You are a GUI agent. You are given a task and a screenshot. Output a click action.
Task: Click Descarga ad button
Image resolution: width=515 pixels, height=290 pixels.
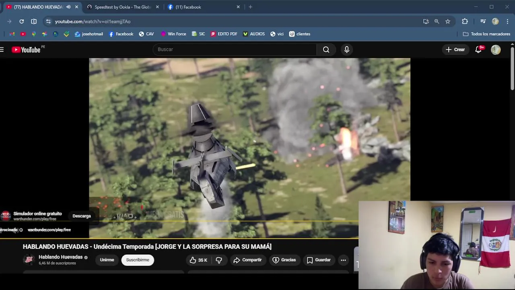click(x=82, y=216)
